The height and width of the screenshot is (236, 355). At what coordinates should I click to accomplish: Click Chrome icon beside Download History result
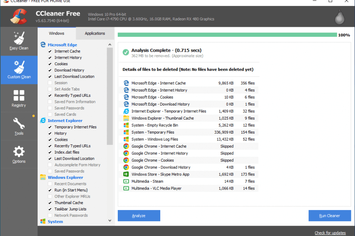click(x=126, y=167)
